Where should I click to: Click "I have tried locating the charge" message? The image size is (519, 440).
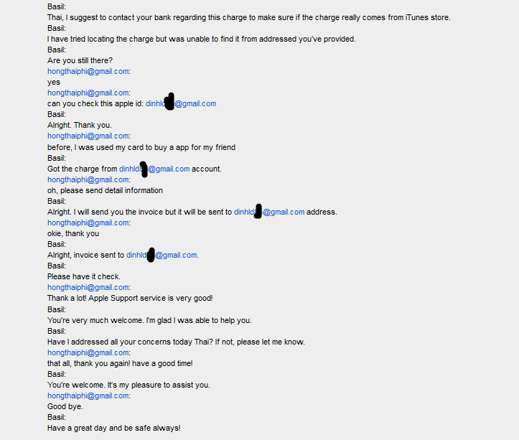tap(201, 39)
